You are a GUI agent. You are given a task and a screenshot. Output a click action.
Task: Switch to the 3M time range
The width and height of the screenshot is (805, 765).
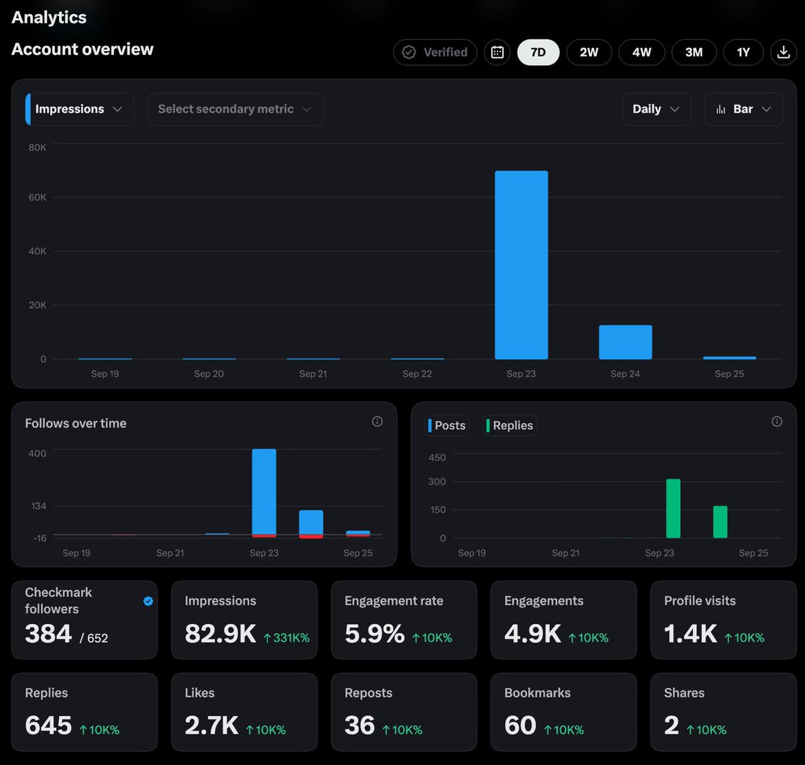(694, 52)
